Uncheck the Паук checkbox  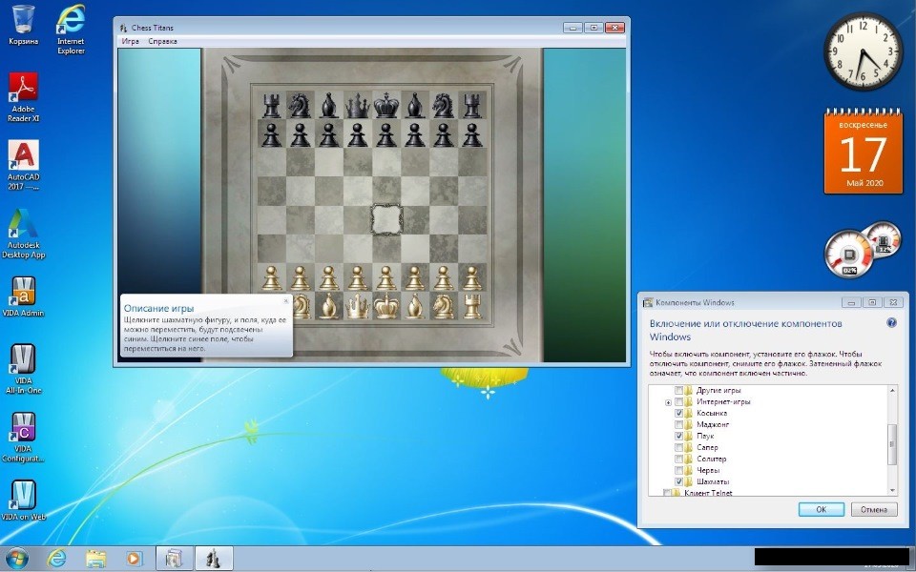point(678,436)
